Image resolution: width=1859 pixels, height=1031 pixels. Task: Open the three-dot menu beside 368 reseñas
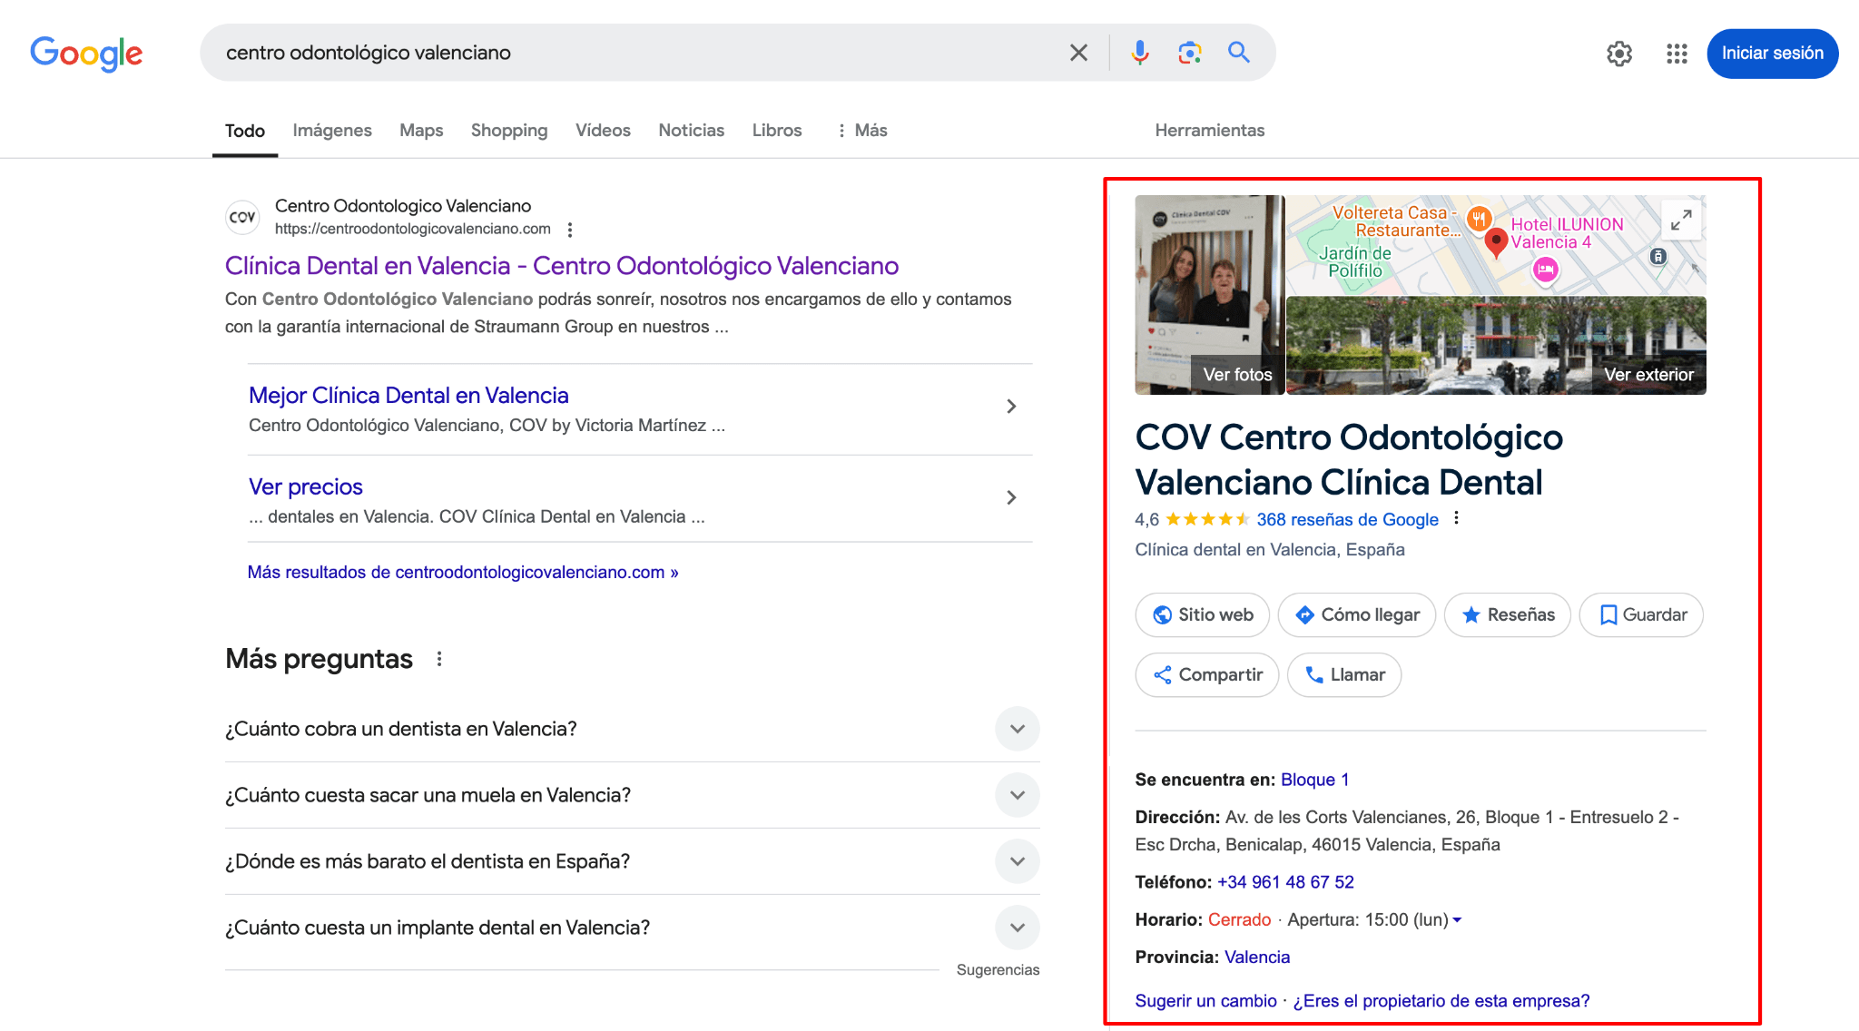[x=1456, y=518]
